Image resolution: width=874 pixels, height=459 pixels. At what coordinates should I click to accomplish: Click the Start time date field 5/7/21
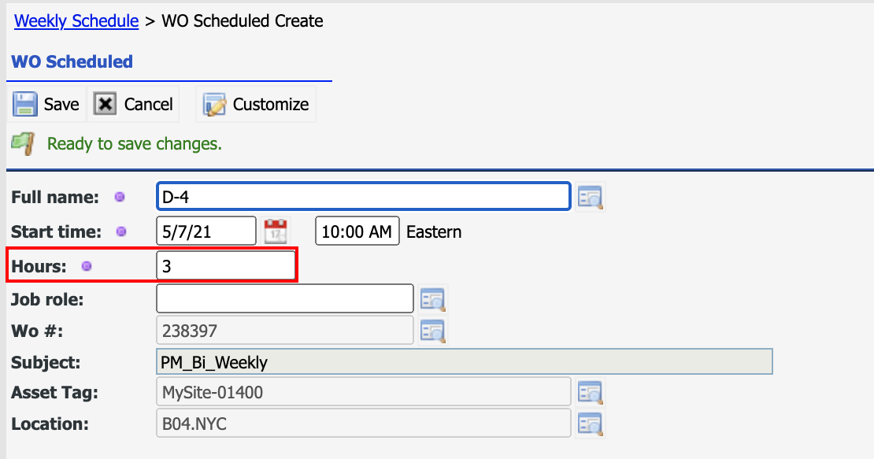(x=206, y=231)
